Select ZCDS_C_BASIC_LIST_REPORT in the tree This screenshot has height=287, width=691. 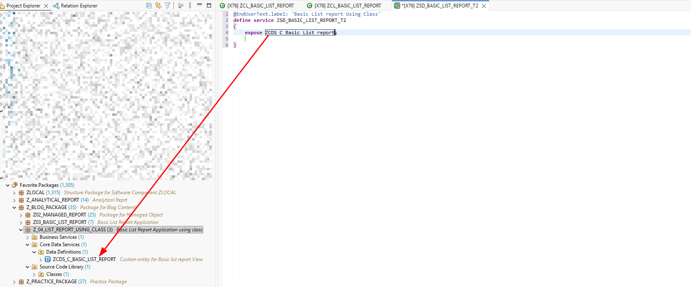[84, 259]
